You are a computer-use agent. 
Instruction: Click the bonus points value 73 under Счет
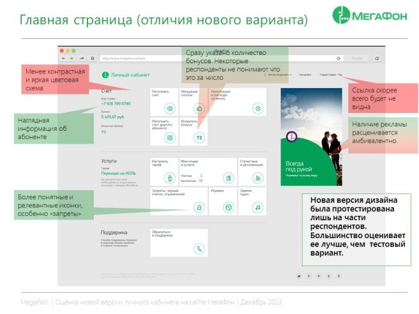coord(103,132)
